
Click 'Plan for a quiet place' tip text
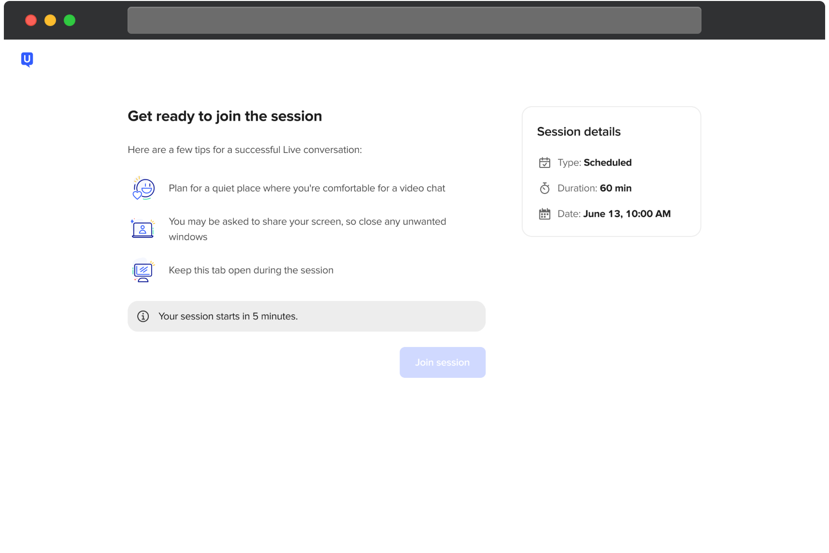(x=307, y=188)
